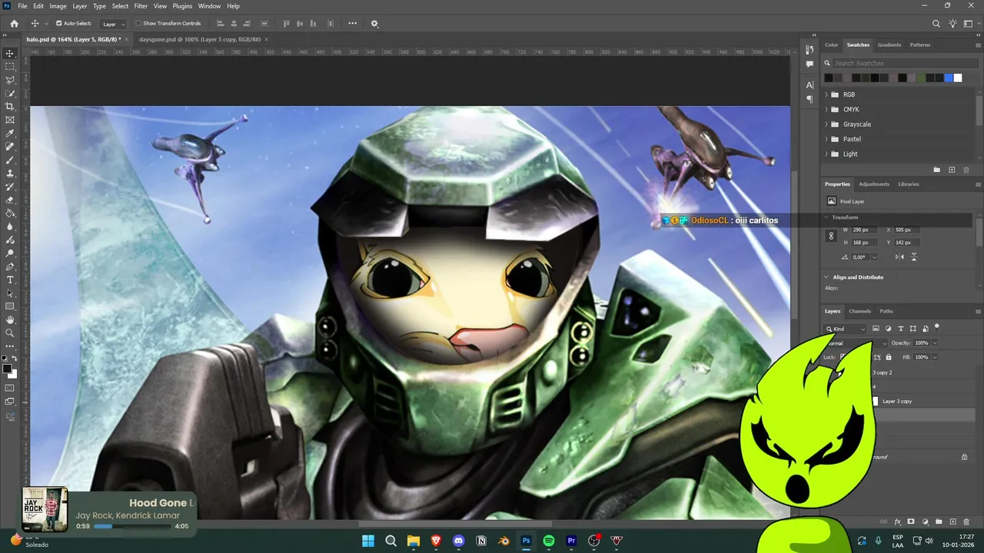Click the media player progress bar

tap(131, 527)
